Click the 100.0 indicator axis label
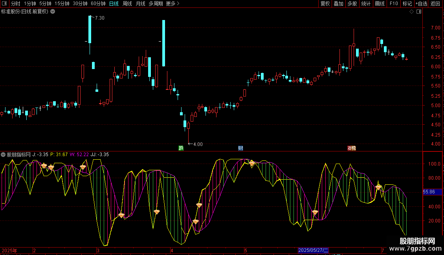 pyautogui.click(x=434, y=164)
